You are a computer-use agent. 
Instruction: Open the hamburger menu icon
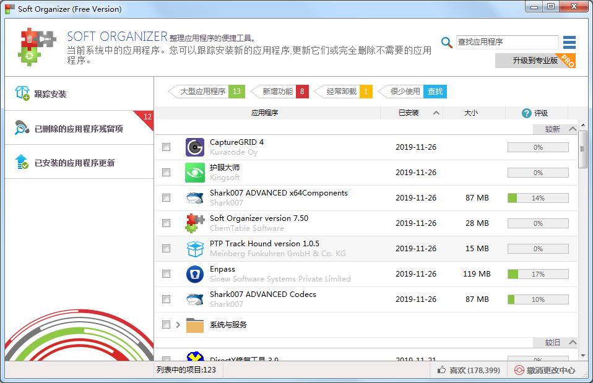[x=569, y=42]
